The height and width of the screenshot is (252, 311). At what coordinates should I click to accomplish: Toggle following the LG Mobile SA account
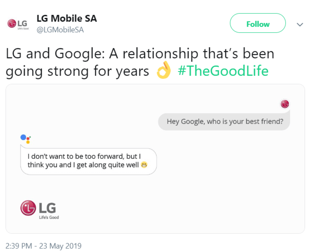point(258,23)
